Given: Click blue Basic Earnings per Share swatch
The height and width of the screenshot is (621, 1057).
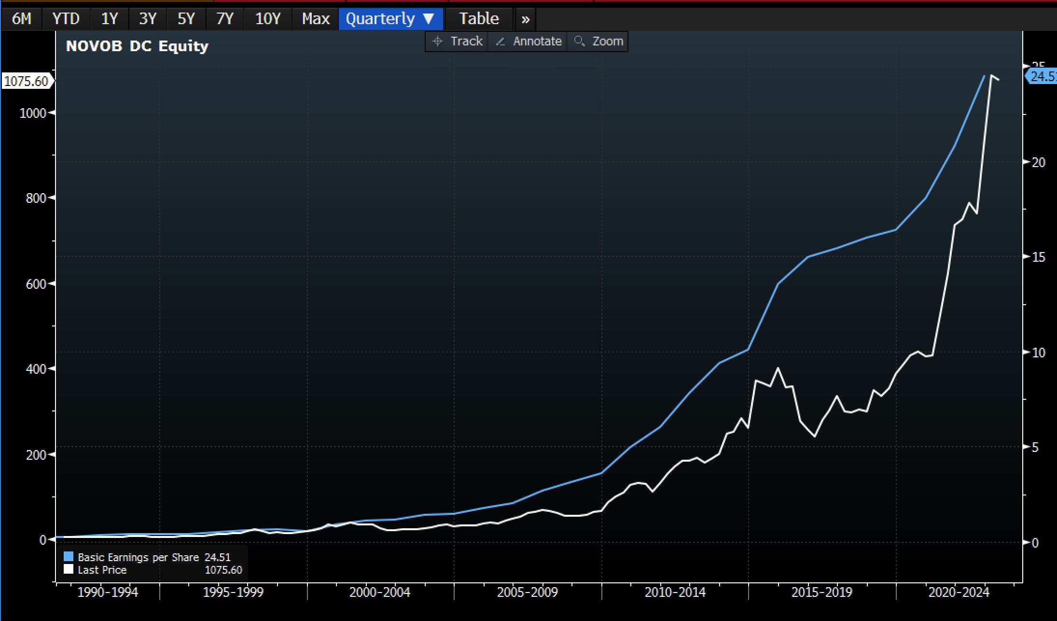Looking at the screenshot, I should click(69, 557).
